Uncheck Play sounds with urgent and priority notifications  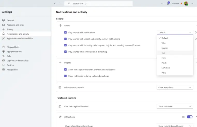(x=65, y=39)
